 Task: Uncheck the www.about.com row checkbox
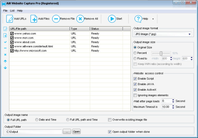[x=12, y=42]
